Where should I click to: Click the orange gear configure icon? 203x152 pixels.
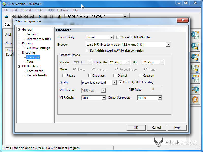pyautogui.click(x=195, y=100)
